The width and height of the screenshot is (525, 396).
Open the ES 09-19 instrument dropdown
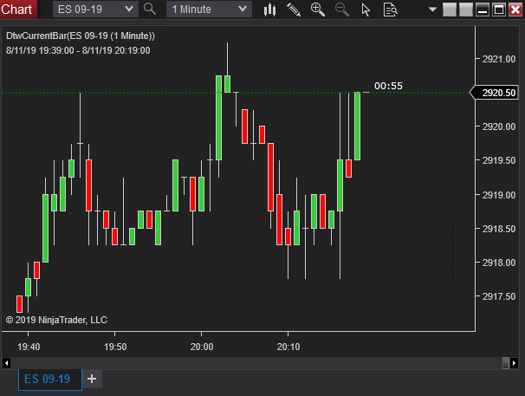[95, 10]
